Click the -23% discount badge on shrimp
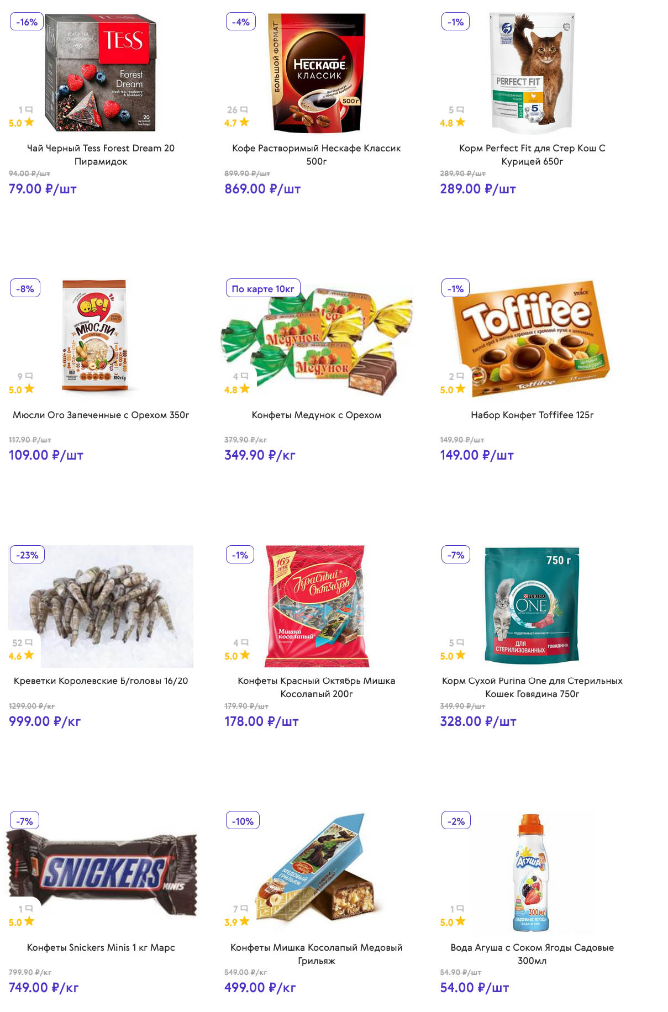Screen dimensions: 668x1012 pyautogui.click(x=27, y=555)
